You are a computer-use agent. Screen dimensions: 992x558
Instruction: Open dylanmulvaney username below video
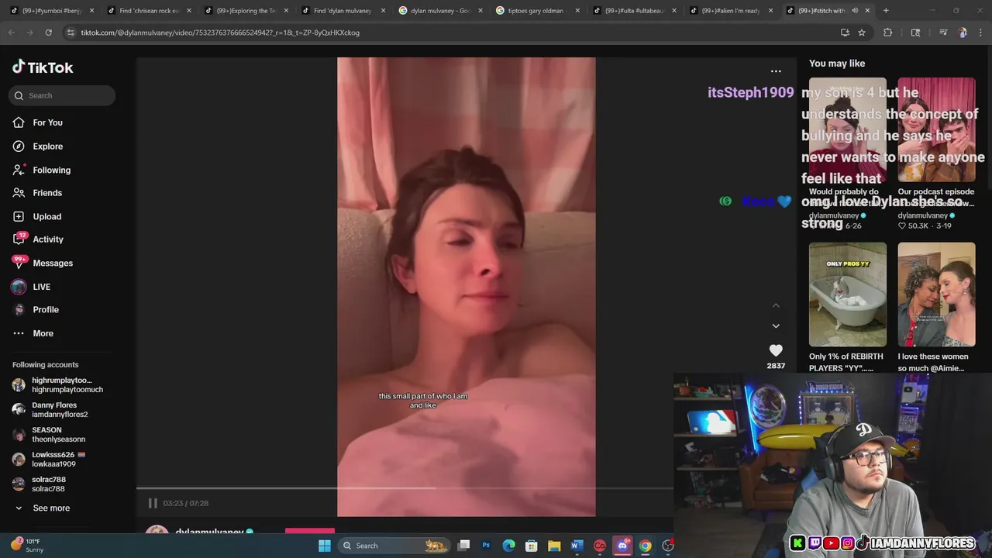coord(210,532)
